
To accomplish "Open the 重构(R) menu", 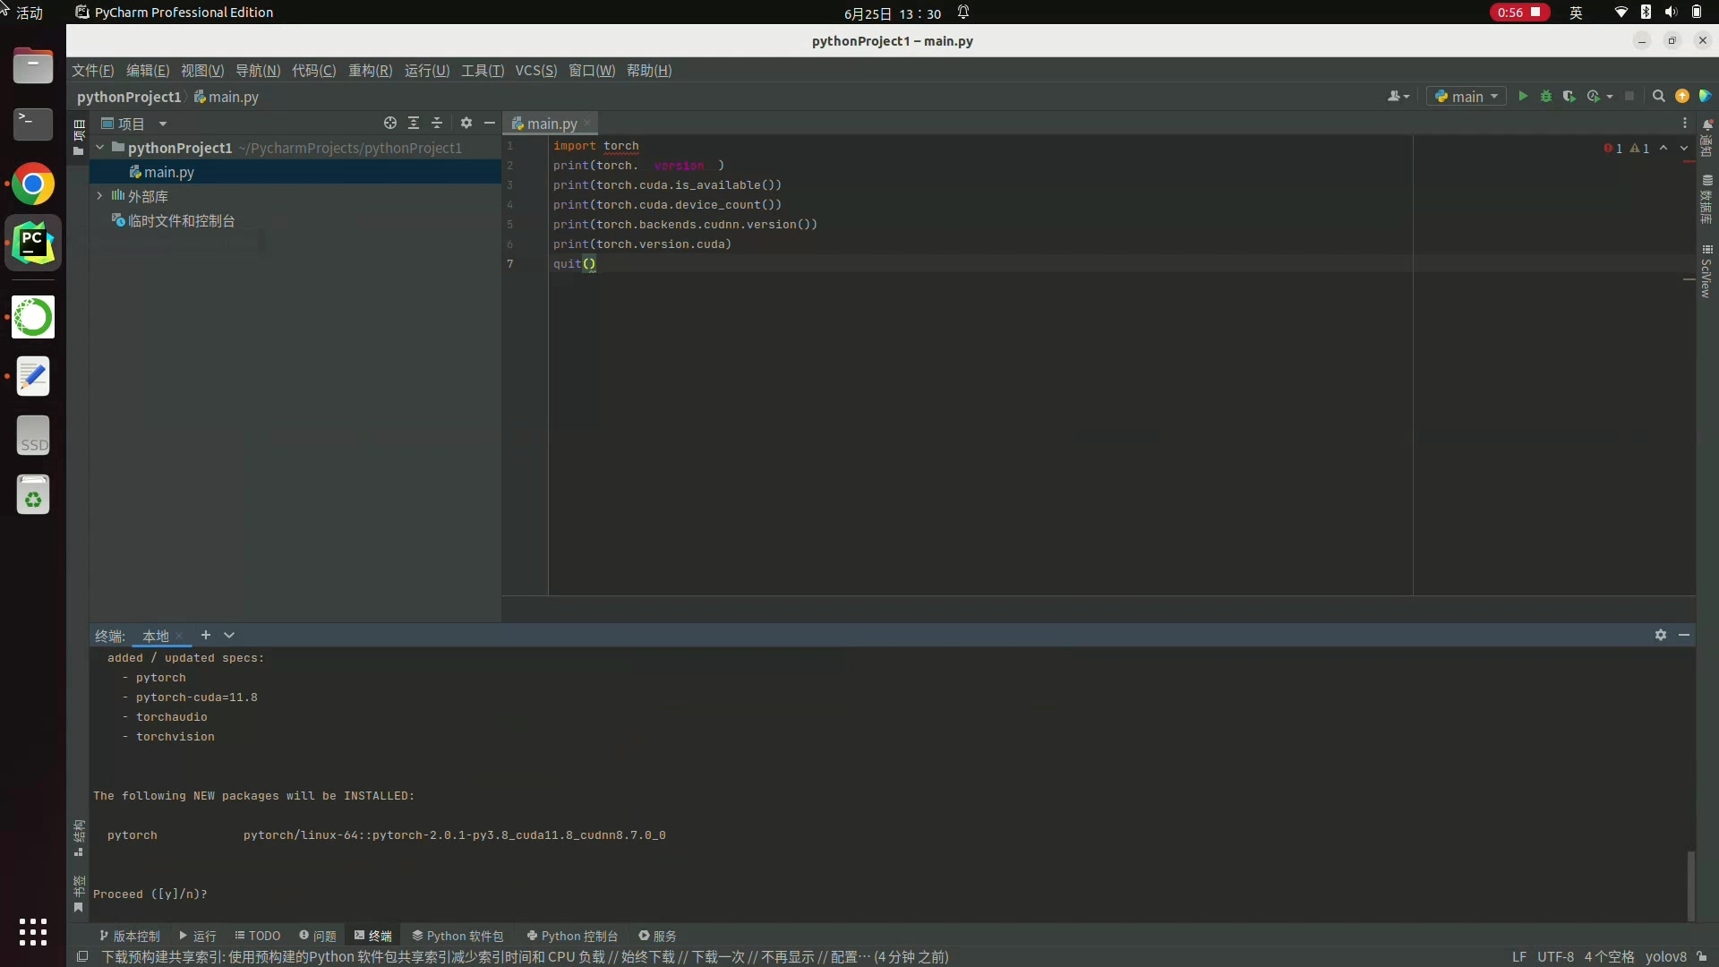I will click(x=370, y=71).
